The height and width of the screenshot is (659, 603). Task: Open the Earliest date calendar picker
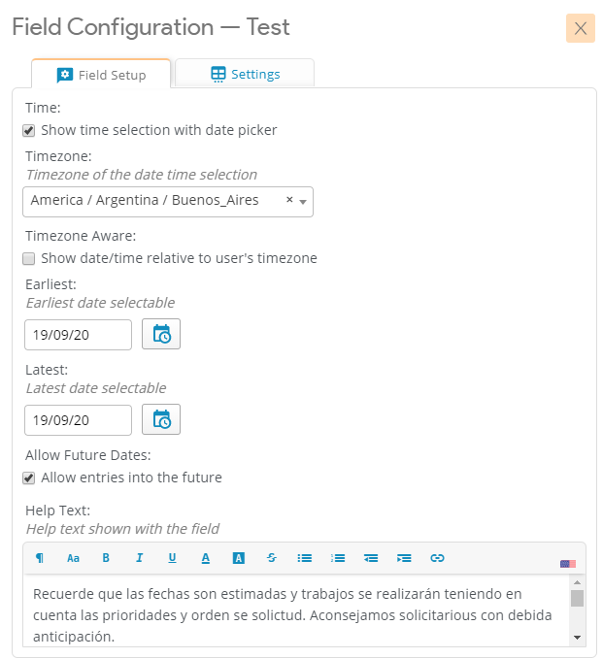coord(161,335)
